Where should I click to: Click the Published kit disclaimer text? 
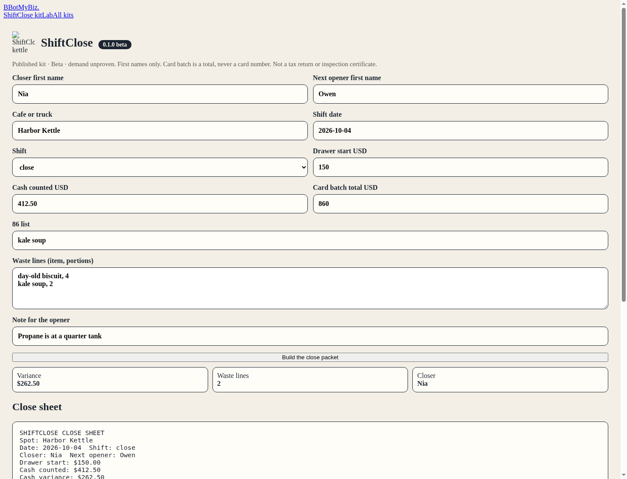point(195,64)
